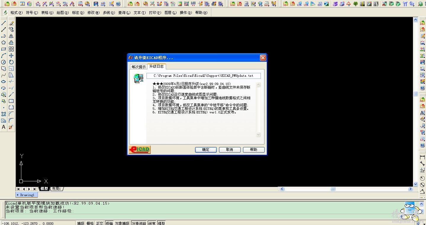426x225 pixels.
Task: Select the 模型 model tab
Action: coord(44,189)
